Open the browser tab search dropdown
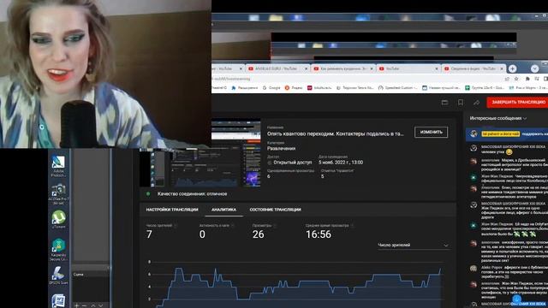This screenshot has width=548, height=308. 534,68
